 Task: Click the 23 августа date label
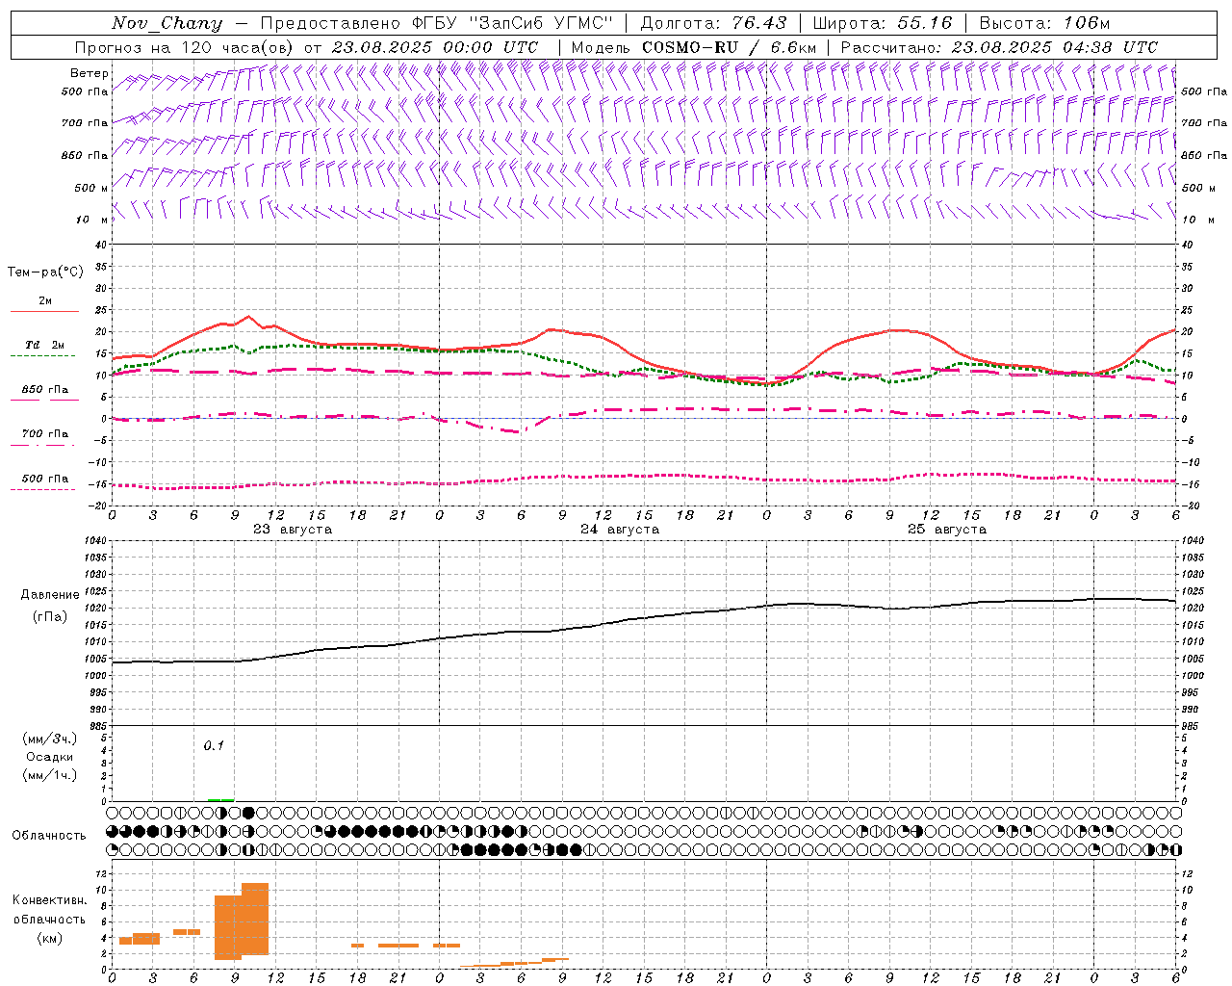coord(293,530)
